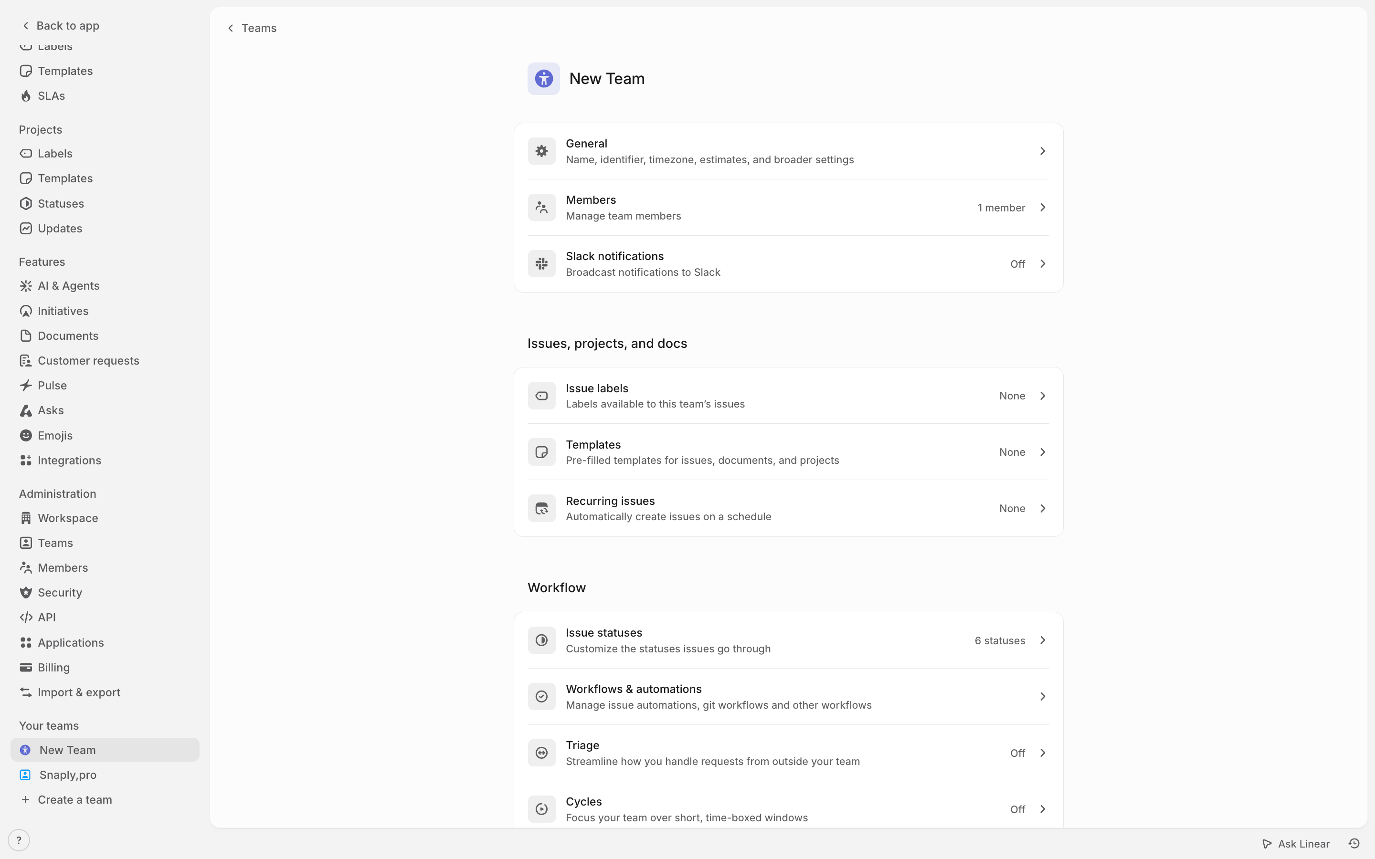
Task: Click the API code brackets icon
Action: click(26, 618)
